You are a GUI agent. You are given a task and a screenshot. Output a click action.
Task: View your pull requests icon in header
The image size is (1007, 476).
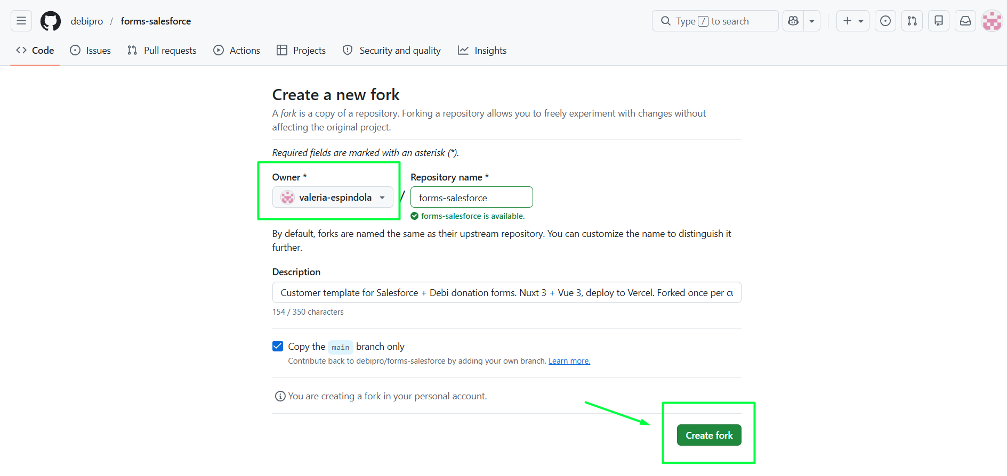912,21
